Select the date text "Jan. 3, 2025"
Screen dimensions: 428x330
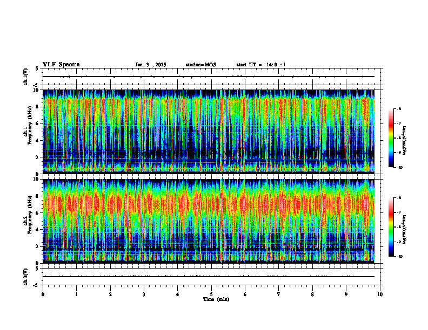(x=151, y=65)
